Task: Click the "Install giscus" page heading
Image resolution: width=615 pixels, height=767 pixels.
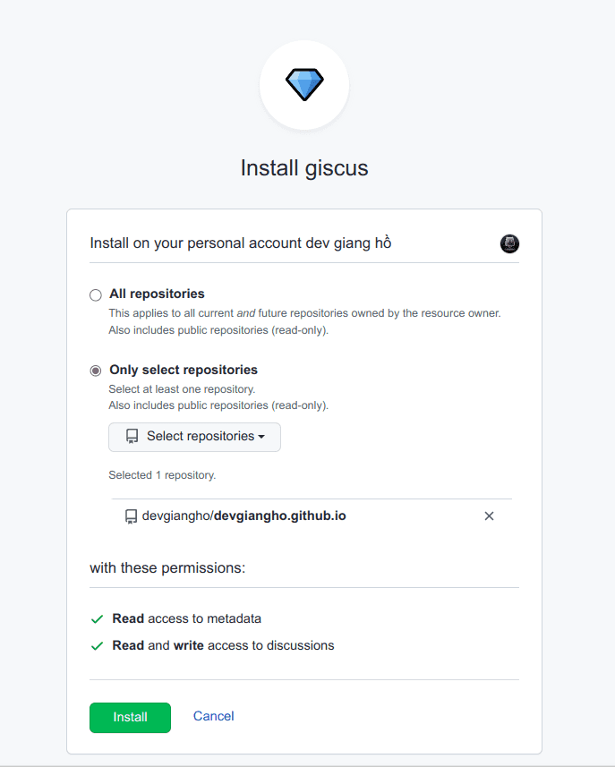Action: tap(304, 168)
